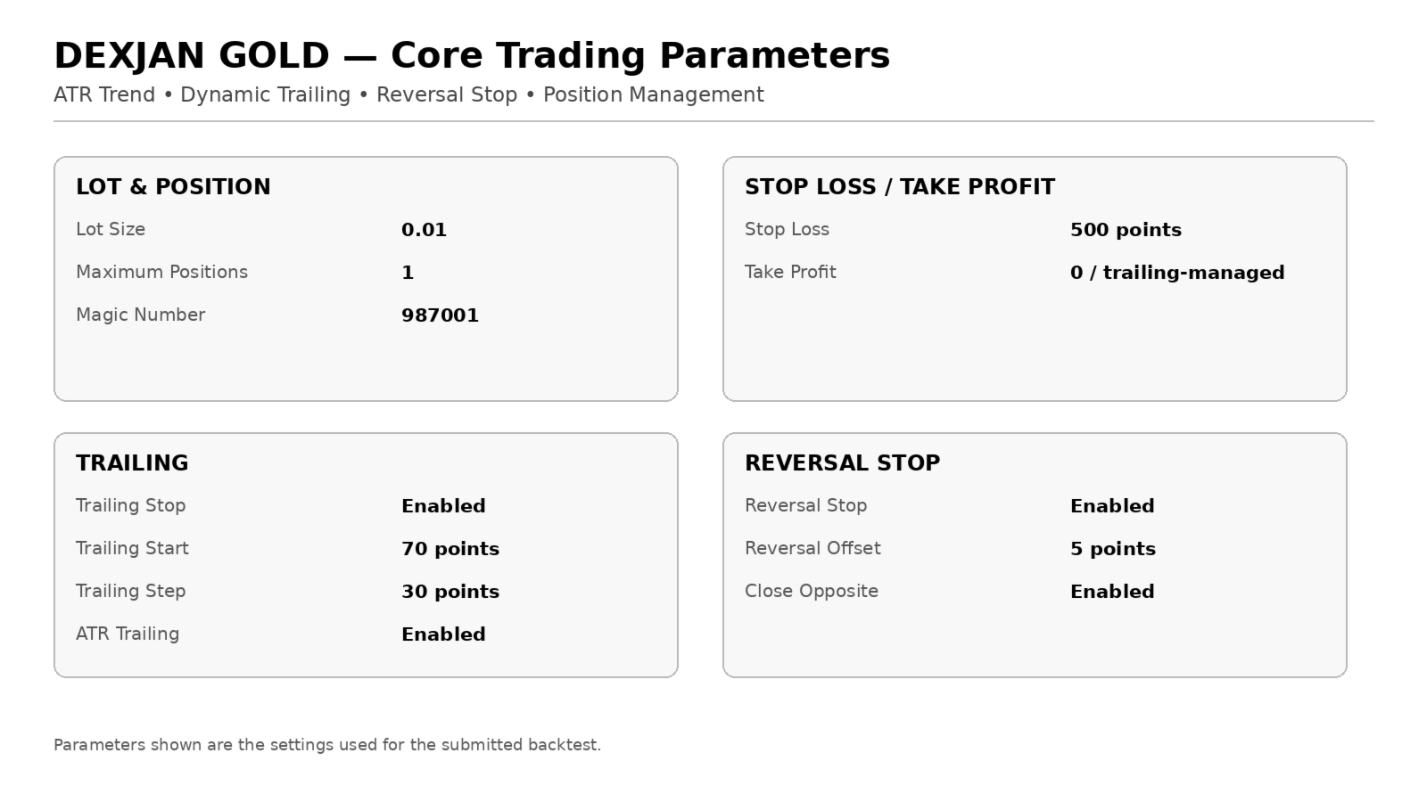The image size is (1427, 802).
Task: Click the STOP LOSS / TAKE PROFIT header
Action: (900, 187)
